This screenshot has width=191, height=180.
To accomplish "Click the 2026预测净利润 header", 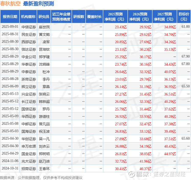I will (x=140, y=17).
